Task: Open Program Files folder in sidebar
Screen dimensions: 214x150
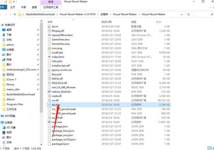Action: point(15,104)
